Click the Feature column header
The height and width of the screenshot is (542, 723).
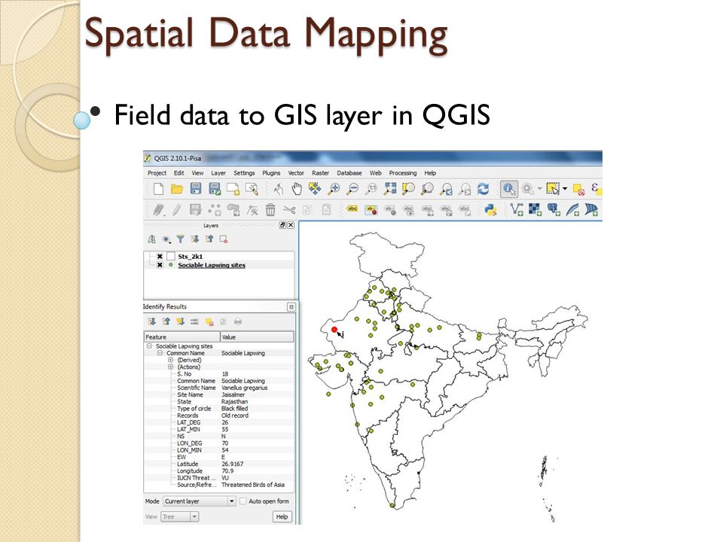(182, 337)
